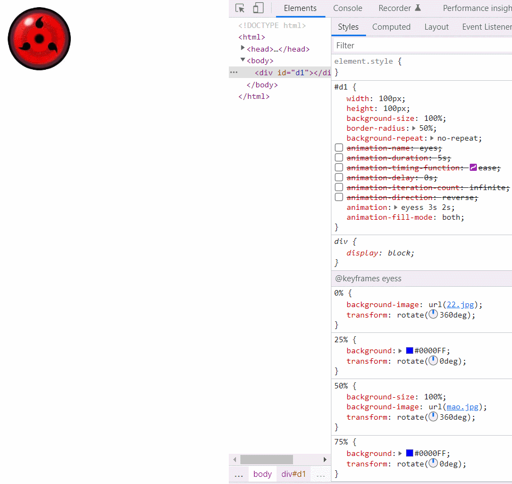The image size is (512, 484).
Task: Open the Event Listeners pane tab
Action: click(x=487, y=27)
